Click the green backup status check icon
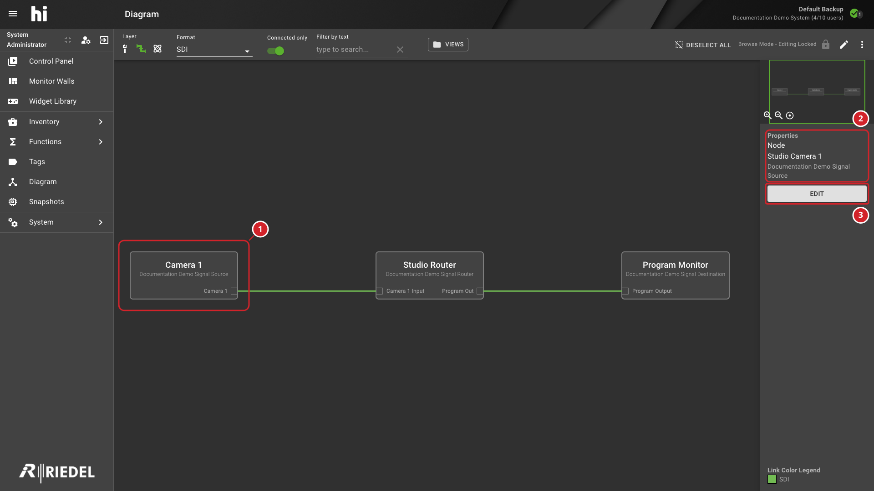 pyautogui.click(x=854, y=13)
